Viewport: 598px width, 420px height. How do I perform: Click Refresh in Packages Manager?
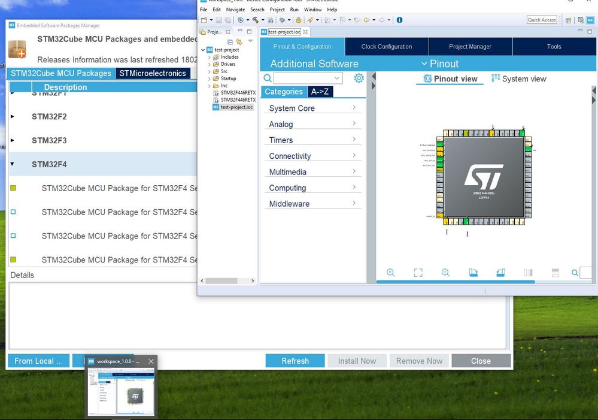click(x=295, y=361)
